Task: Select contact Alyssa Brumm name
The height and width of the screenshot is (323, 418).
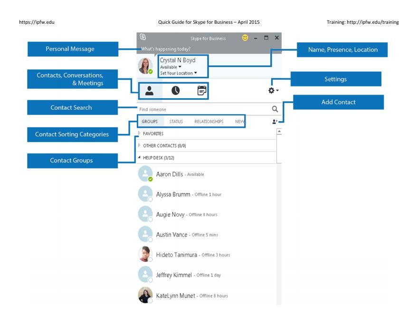Action: pos(173,194)
